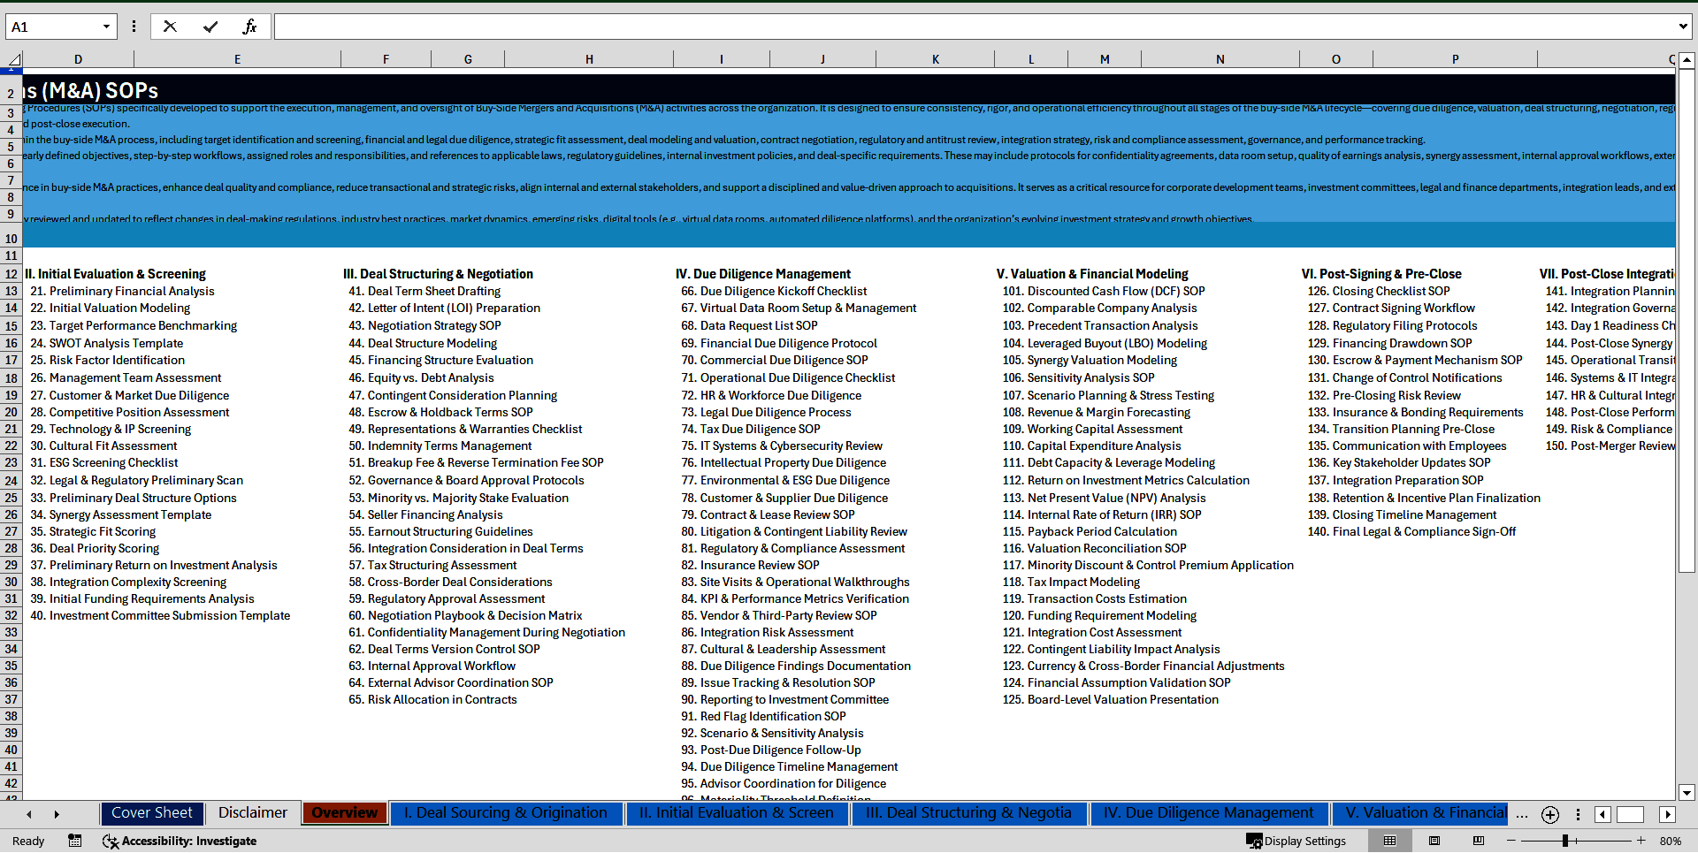Click the Cancel entry X icon
Screen dimensions: 1698x853
[170, 27]
